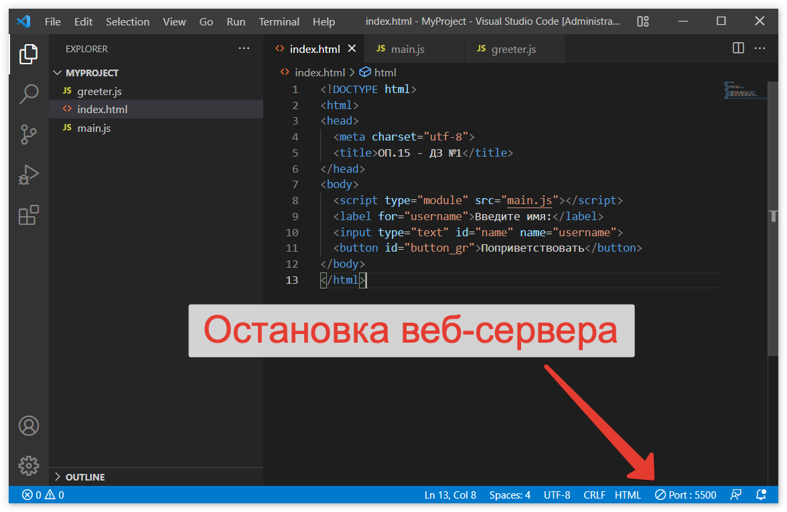Click the notifications bell in status bar
This screenshot has width=787, height=512.
[761, 495]
